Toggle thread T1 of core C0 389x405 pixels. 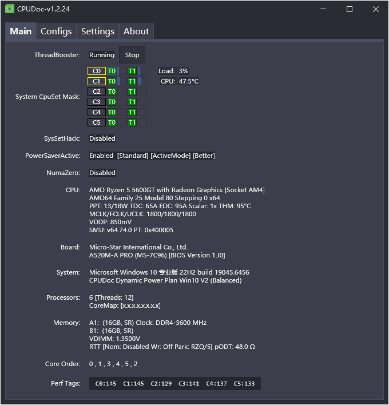coord(132,71)
